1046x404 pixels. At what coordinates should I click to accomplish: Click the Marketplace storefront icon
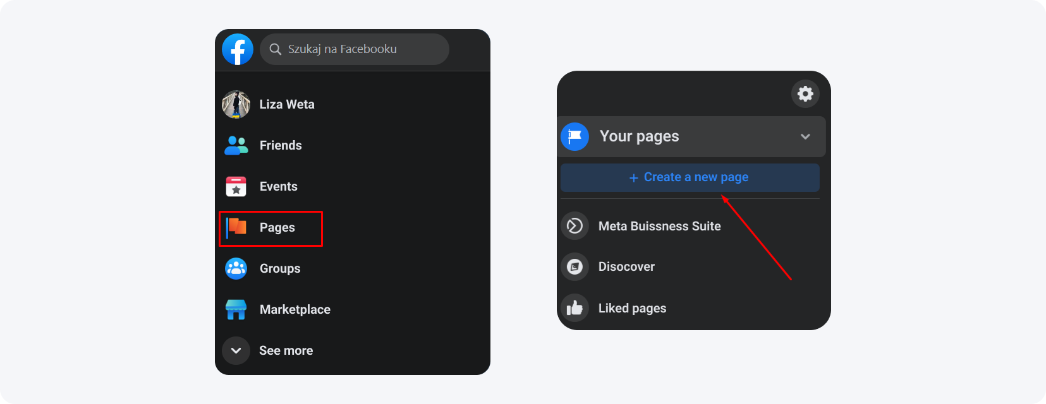click(x=236, y=309)
